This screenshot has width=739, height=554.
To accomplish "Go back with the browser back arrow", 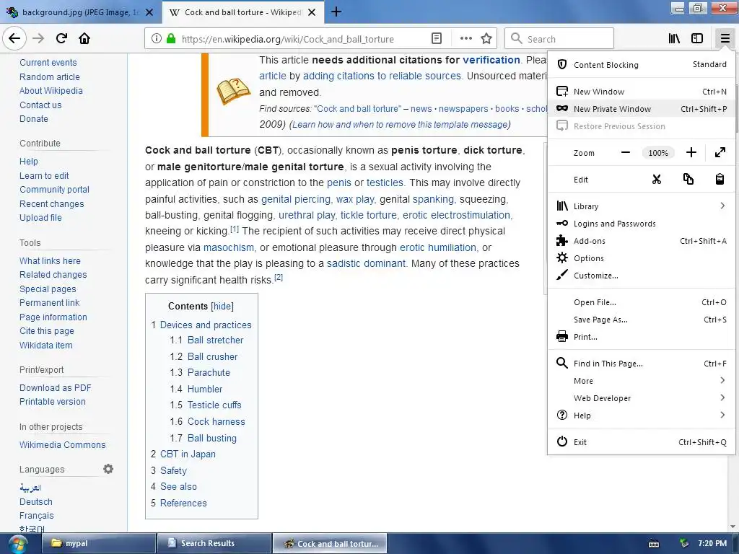I will coord(14,38).
